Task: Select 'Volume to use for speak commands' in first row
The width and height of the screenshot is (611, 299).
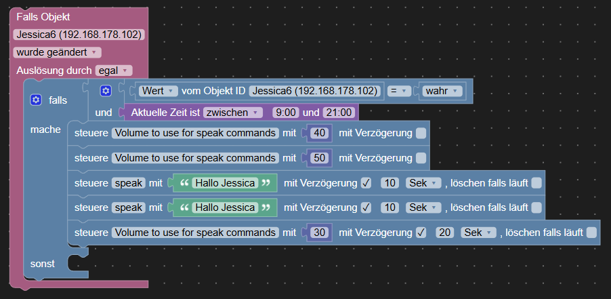Action: (x=195, y=134)
